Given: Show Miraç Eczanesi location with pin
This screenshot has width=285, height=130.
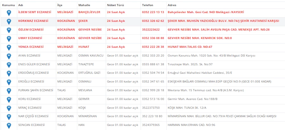Looking at the screenshot, I should click(9, 108).
